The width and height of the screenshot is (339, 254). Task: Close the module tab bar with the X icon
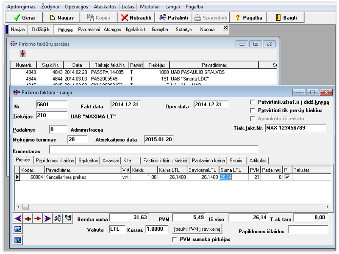click(x=225, y=28)
